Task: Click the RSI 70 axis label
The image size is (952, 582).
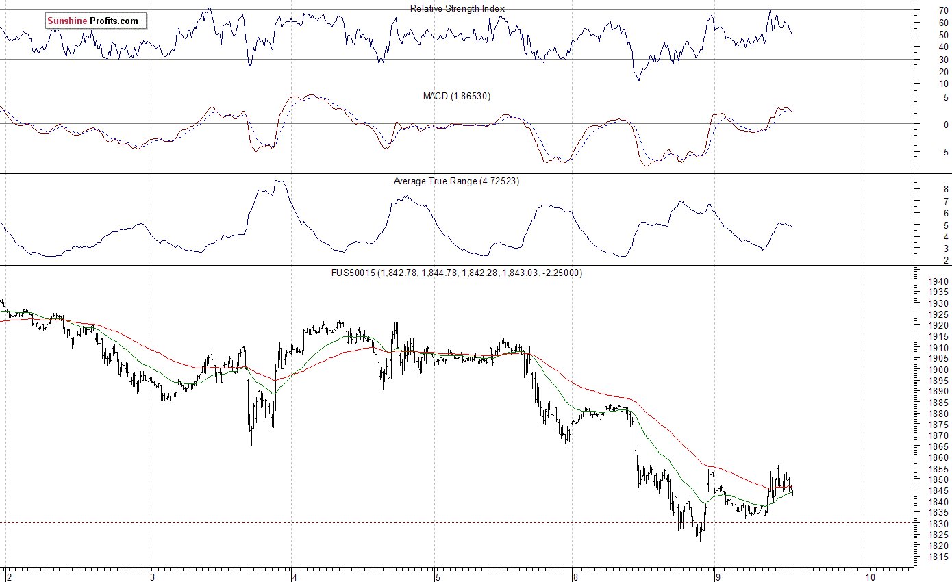Action: coord(943,10)
